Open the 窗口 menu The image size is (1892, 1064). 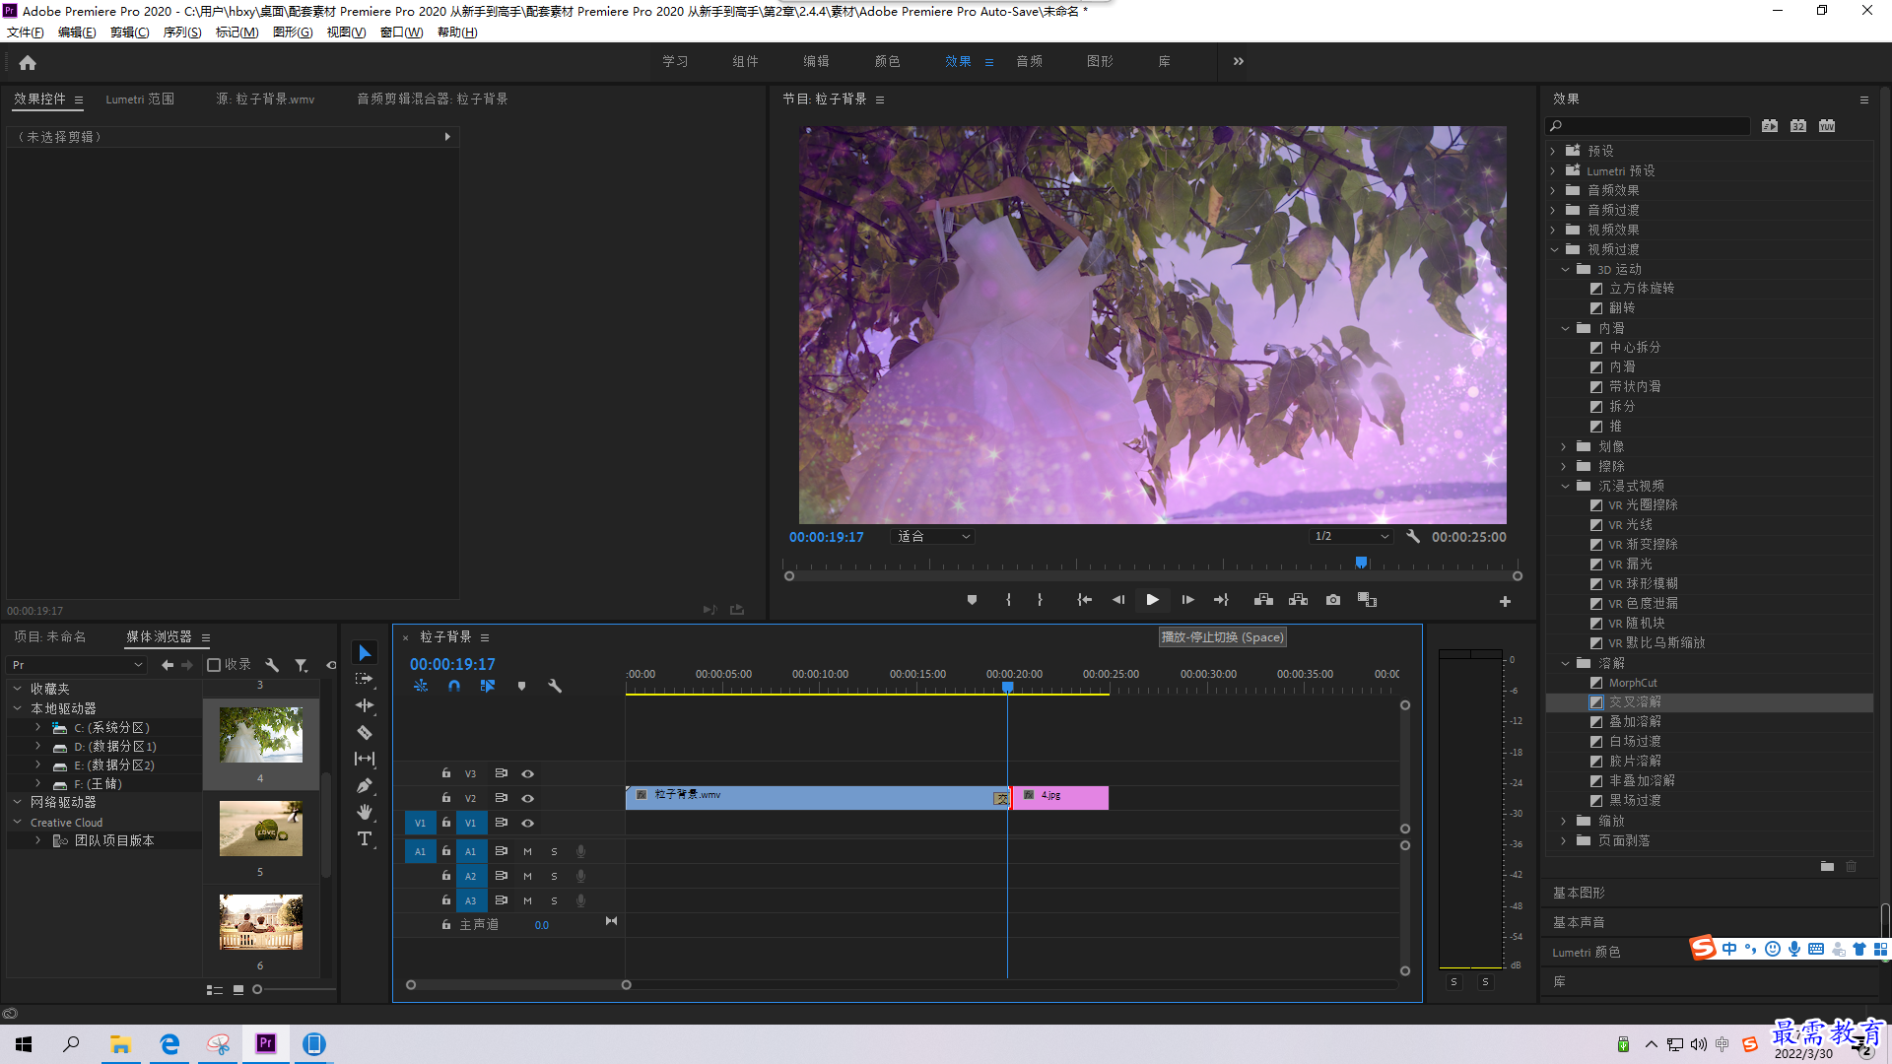click(x=401, y=33)
